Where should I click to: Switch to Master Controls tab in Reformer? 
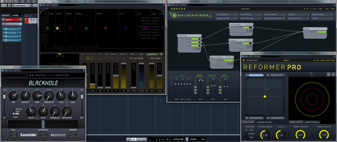click(x=296, y=122)
